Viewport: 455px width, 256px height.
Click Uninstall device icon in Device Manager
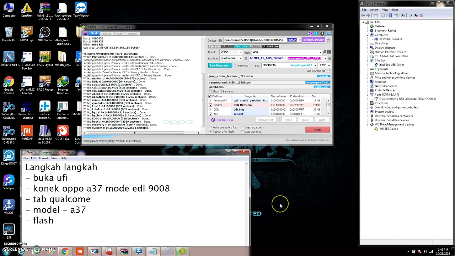[x=416, y=16]
